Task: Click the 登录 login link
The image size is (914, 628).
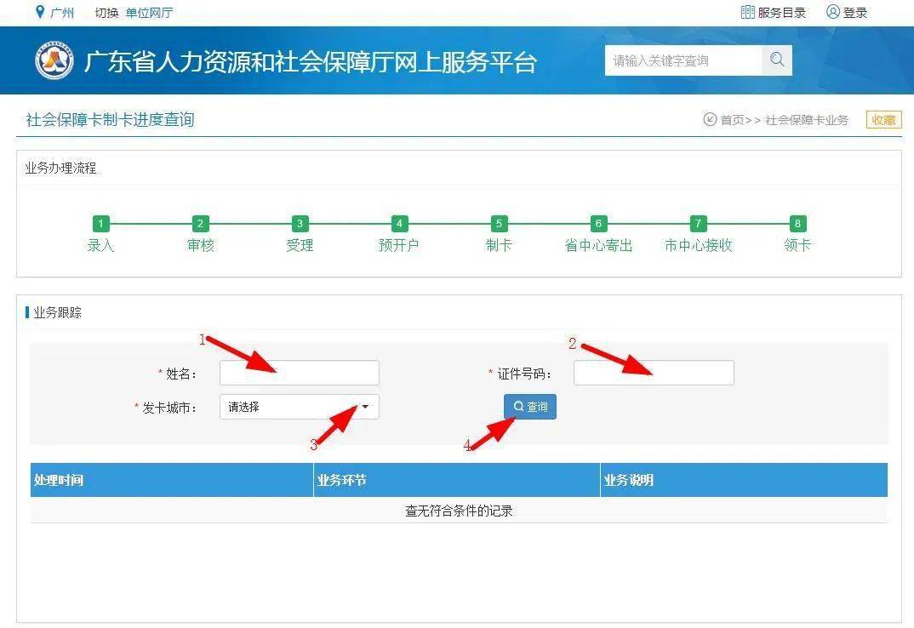Action: (855, 13)
